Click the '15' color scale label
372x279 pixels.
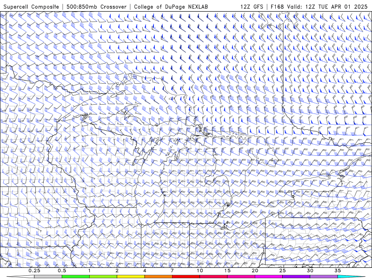227,271
